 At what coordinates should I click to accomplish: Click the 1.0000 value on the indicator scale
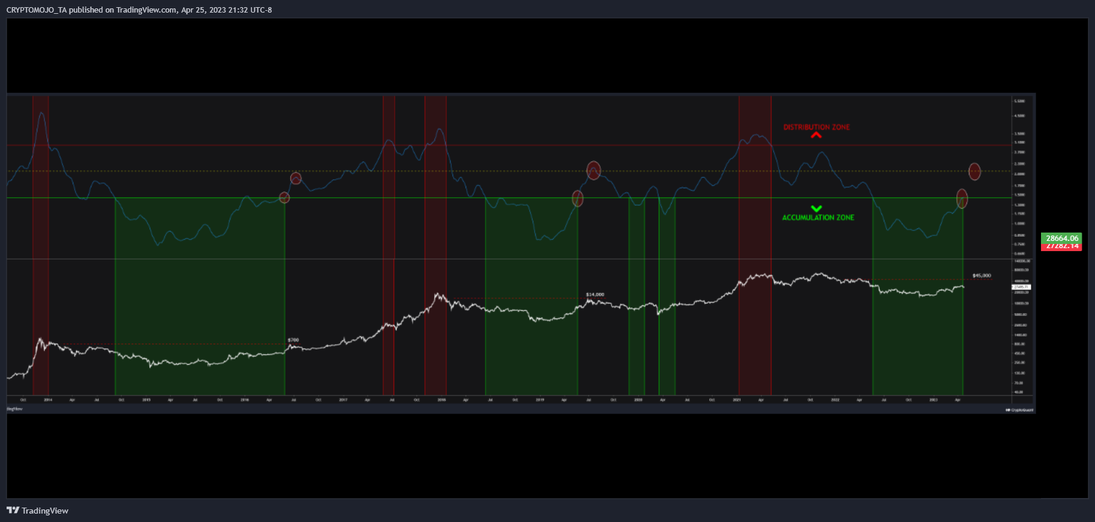pos(1019,224)
